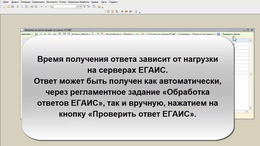Open the Правка menu
Screen dimensions: 260x146
pyautogui.click(x=15, y=2)
